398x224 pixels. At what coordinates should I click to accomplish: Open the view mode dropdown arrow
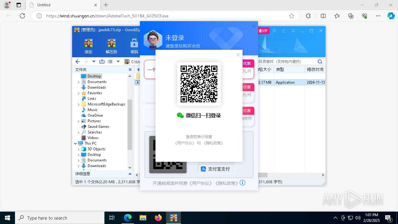[118, 62]
